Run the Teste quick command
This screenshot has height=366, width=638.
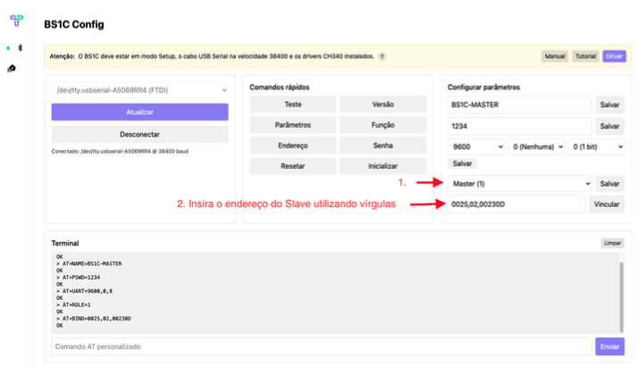tap(292, 104)
